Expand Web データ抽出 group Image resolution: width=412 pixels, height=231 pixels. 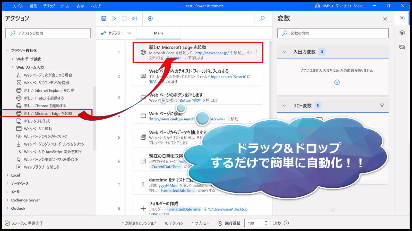pyautogui.click(x=13, y=59)
